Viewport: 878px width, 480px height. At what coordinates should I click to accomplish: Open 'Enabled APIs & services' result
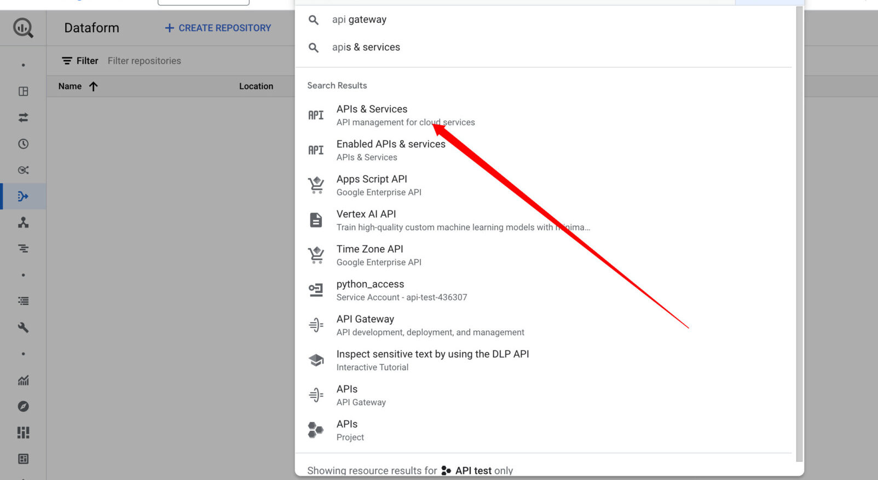(391, 144)
